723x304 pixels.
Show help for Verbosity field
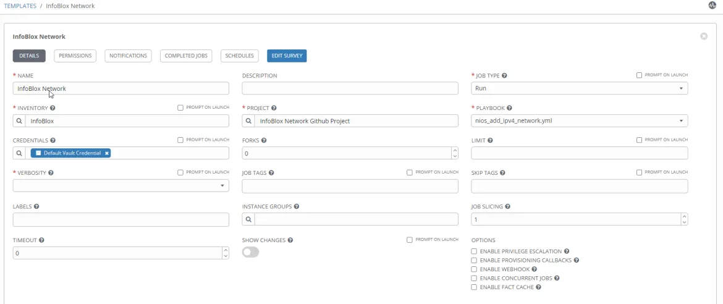pos(51,172)
